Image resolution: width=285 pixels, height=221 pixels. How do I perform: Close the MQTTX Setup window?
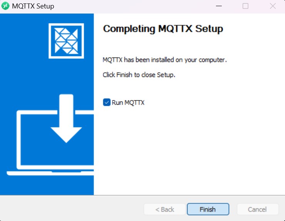point(273,6)
